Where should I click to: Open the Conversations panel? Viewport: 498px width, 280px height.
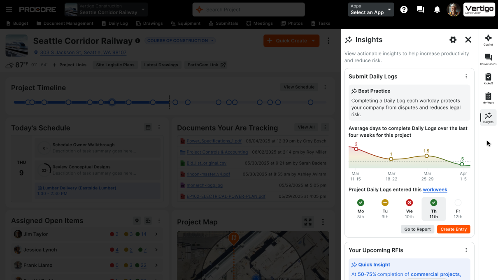click(488, 58)
